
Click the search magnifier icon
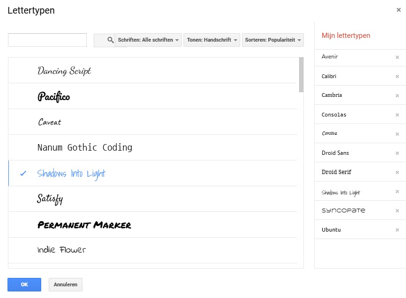click(x=111, y=40)
